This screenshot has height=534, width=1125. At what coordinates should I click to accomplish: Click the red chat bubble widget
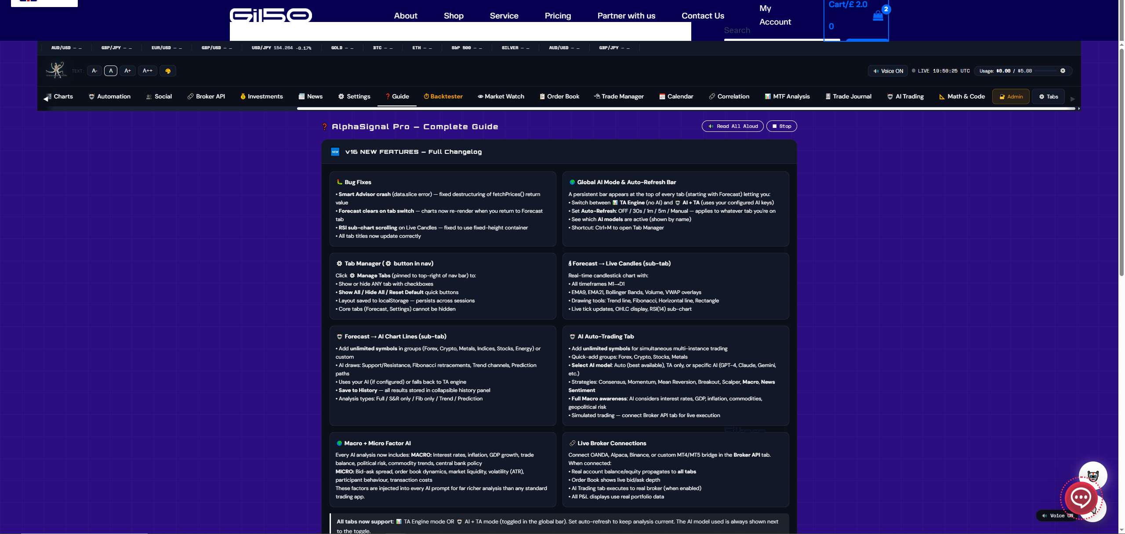pyautogui.click(x=1081, y=498)
